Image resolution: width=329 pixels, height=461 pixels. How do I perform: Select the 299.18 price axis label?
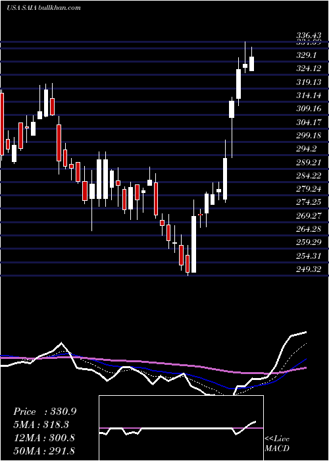(309, 136)
